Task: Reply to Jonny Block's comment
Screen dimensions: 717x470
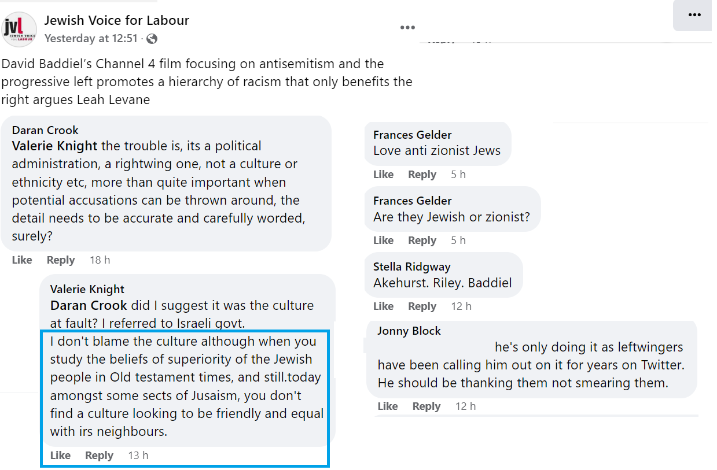Action: (x=426, y=406)
